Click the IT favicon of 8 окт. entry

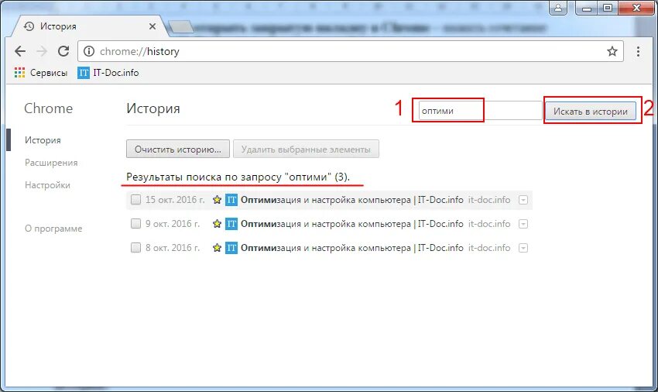(x=231, y=247)
